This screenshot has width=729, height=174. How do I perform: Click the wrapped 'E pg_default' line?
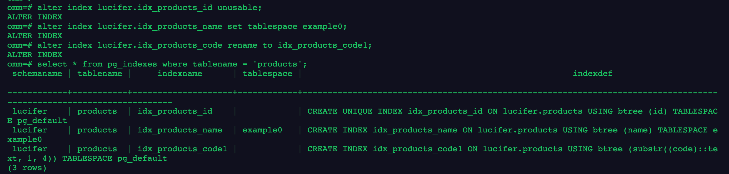click(37, 121)
